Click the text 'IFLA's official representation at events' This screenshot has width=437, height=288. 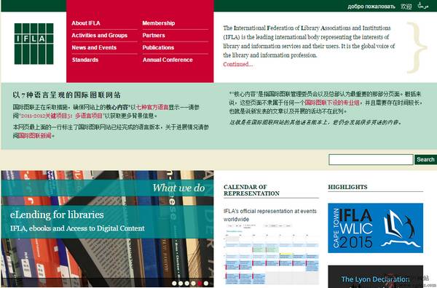[x=270, y=211]
